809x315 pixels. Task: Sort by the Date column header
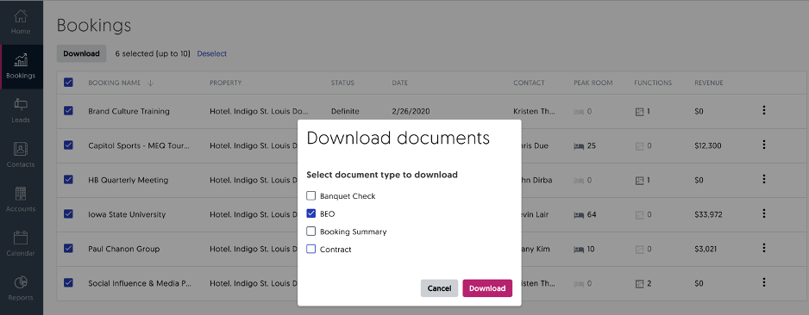pyautogui.click(x=400, y=83)
